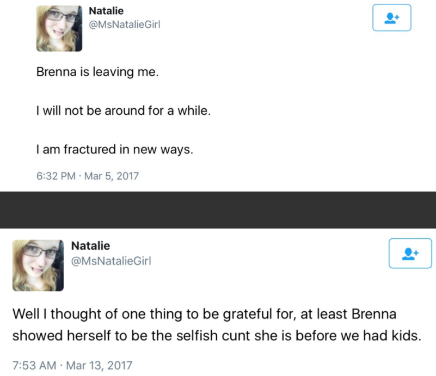
Task: Click the line "Brenna is leaving me."
Action: point(97,72)
